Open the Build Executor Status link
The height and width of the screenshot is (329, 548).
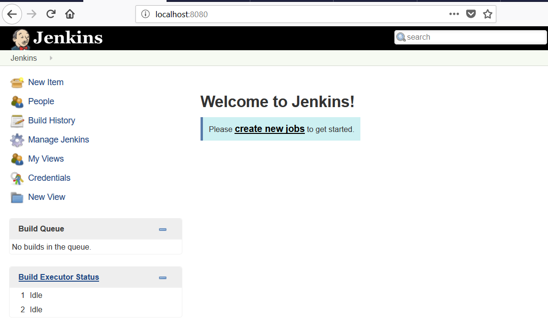tap(59, 277)
